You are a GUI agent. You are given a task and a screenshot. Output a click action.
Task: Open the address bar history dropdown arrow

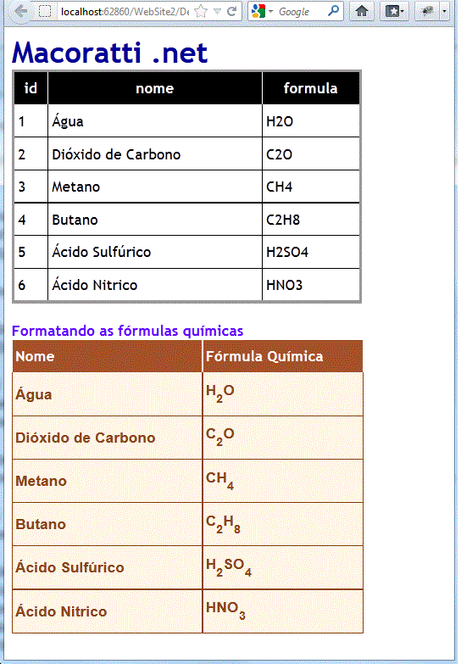tap(217, 12)
